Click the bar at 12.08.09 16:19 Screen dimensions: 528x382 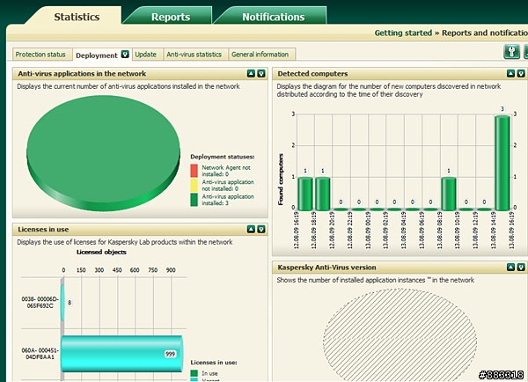point(305,194)
